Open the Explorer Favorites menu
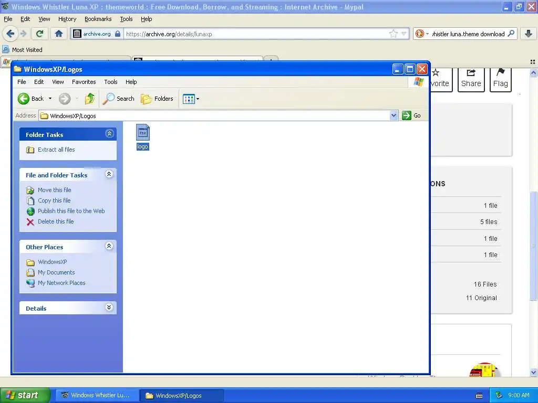 pos(84,82)
